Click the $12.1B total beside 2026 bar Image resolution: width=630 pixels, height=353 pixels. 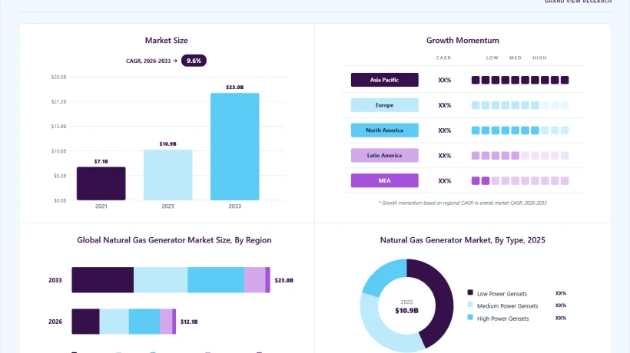coord(189,322)
